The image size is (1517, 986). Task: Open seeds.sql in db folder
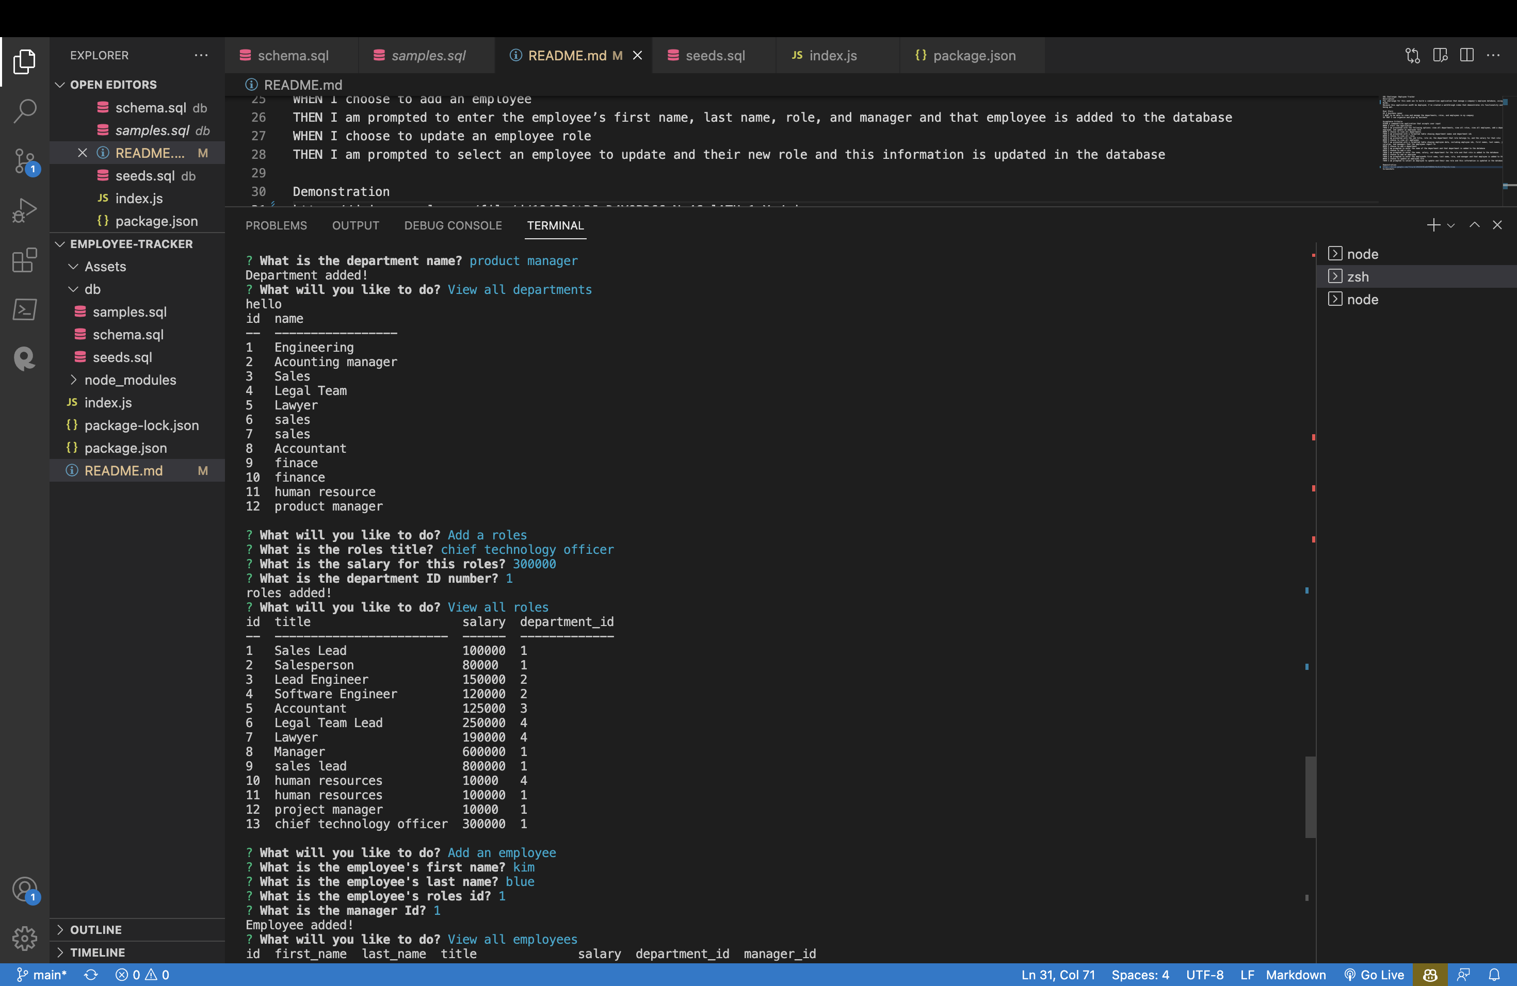[138, 357]
